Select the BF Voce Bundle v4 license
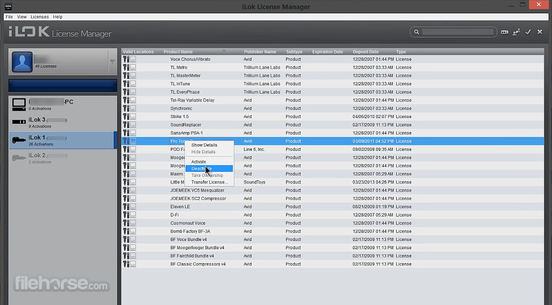Image resolution: width=552 pixels, height=305 pixels. (x=333, y=240)
